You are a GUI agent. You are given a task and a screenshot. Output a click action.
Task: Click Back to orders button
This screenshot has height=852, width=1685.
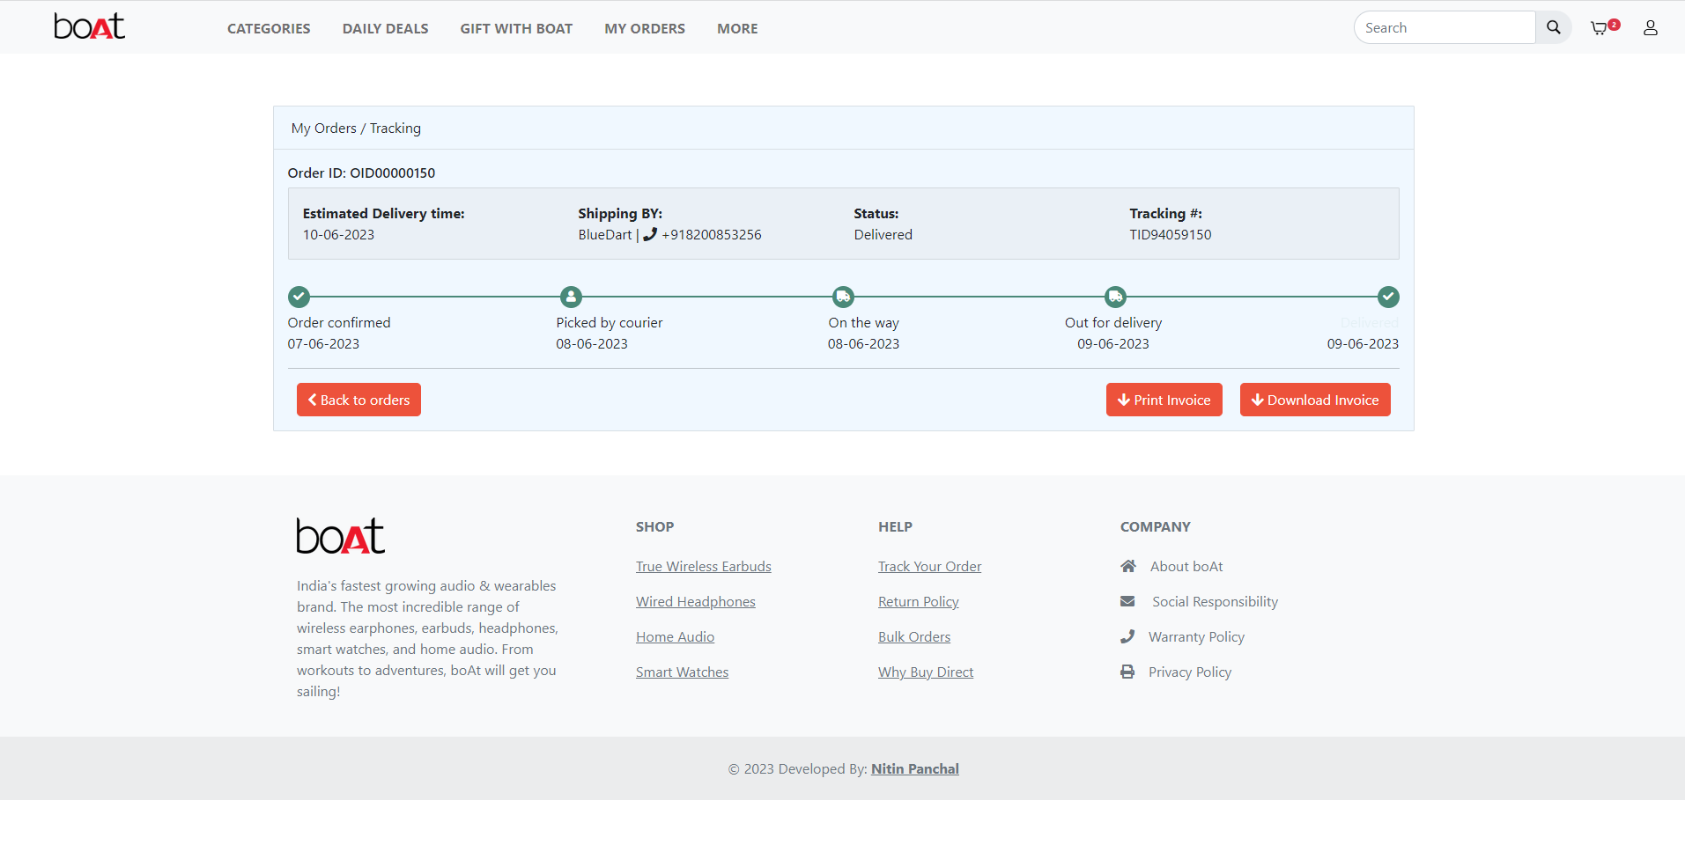[358, 400]
